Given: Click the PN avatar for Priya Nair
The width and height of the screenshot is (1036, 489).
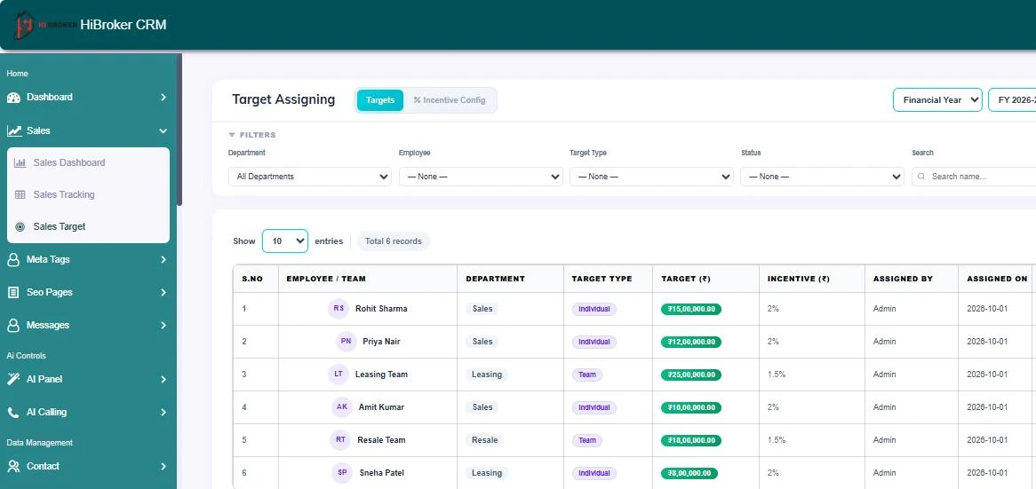Looking at the screenshot, I should click(346, 341).
